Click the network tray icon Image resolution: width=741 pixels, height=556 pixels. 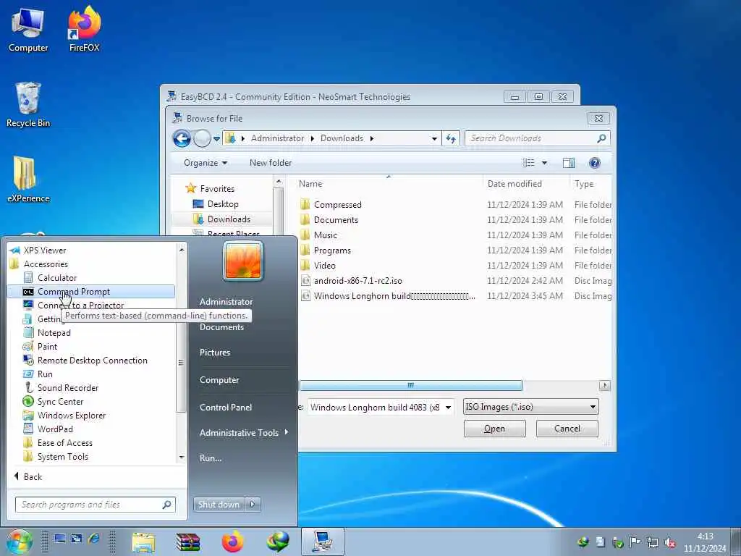[x=653, y=542]
